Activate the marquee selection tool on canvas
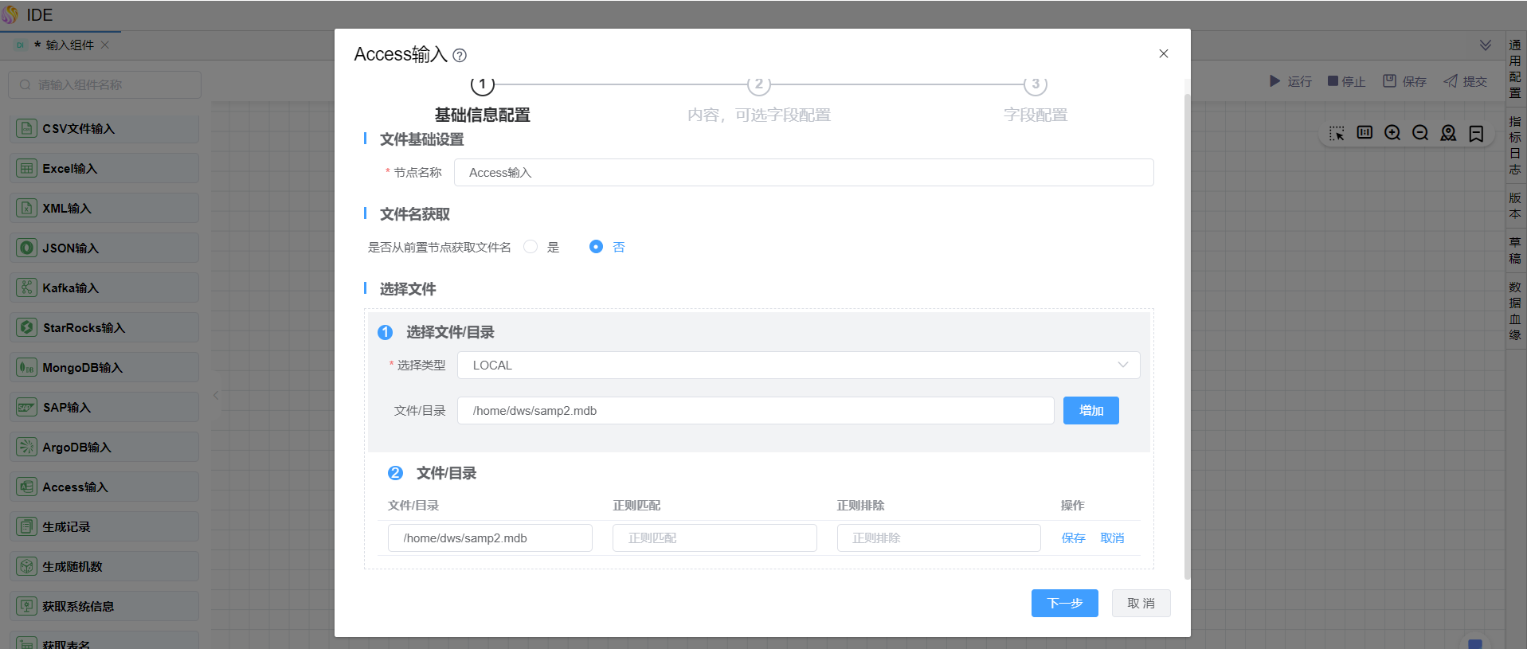 pyautogui.click(x=1337, y=133)
